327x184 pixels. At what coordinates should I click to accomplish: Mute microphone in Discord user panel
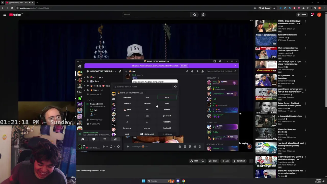[x=104, y=147]
